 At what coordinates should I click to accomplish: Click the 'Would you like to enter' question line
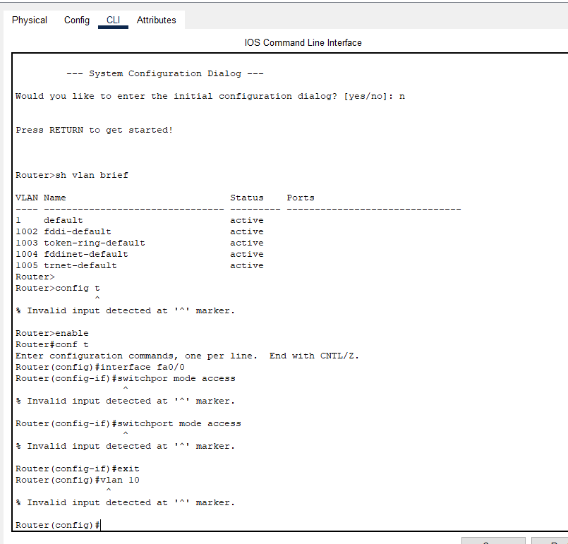[x=210, y=97]
